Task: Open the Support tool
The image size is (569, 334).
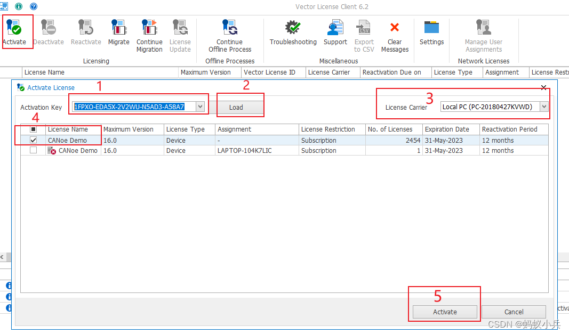Action: (x=335, y=27)
